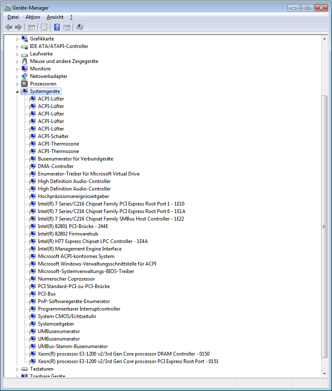Click the ACPI-Schalter device icon
This screenshot has height=391, width=332.
point(33,136)
